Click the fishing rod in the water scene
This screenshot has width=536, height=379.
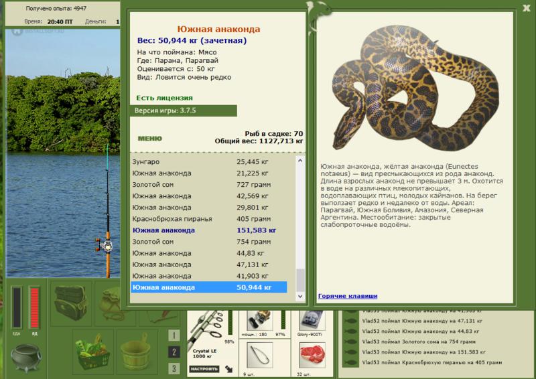coord(107,212)
